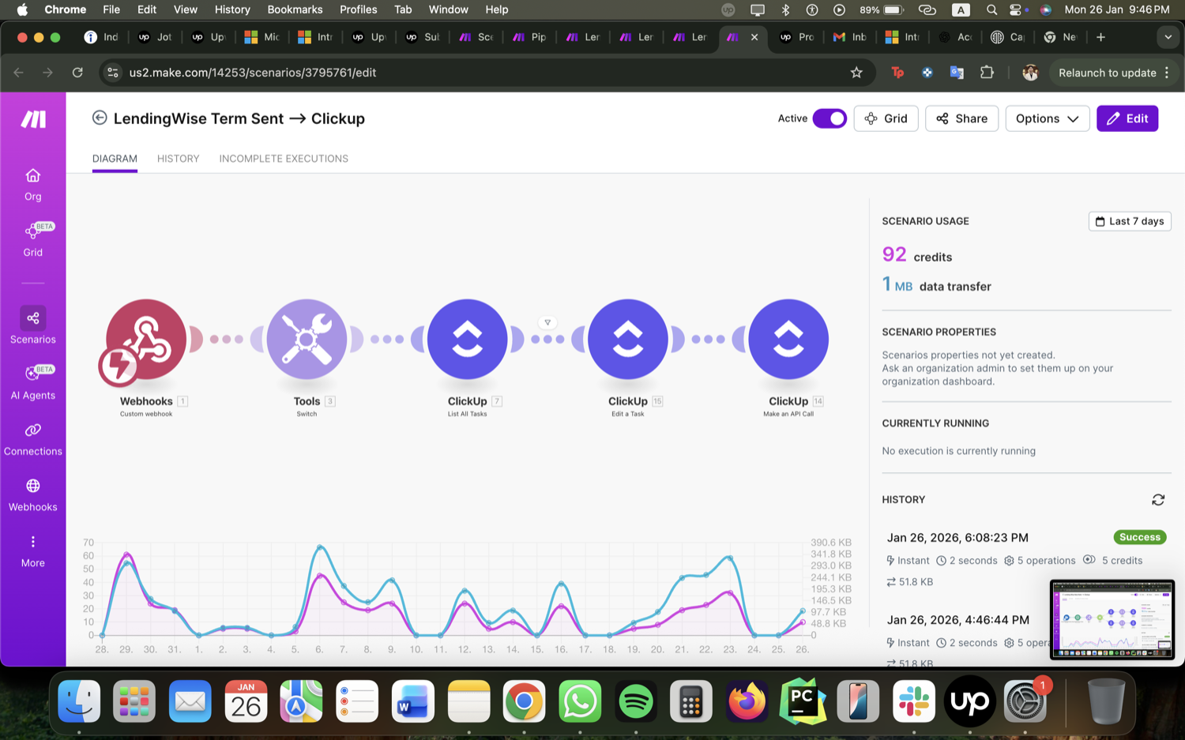Click Relaunch to update button

coord(1107,73)
